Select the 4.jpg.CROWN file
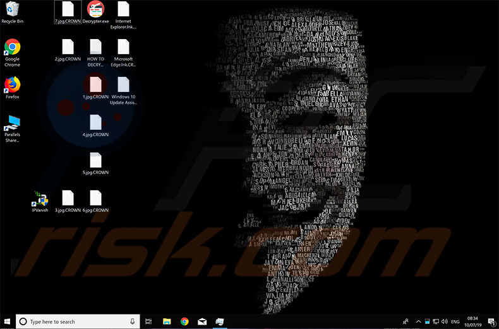Viewport: 499px width, 329px height. click(95, 126)
